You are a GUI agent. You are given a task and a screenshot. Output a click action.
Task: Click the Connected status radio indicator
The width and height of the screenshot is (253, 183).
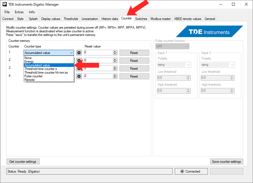[182, 171]
